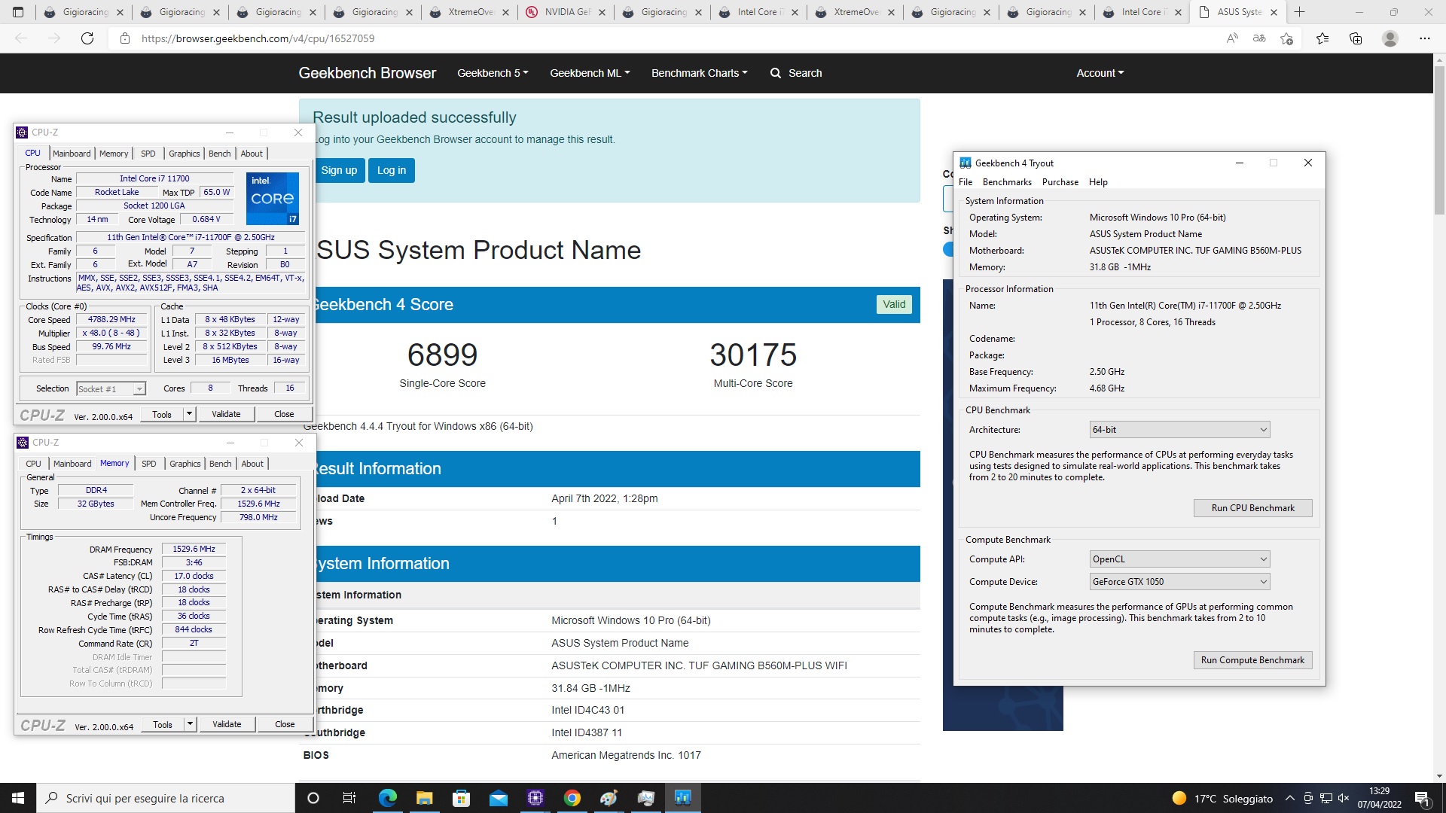Open Google Chrome from taskbar
Screen dimensions: 1446x813
[x=572, y=798]
